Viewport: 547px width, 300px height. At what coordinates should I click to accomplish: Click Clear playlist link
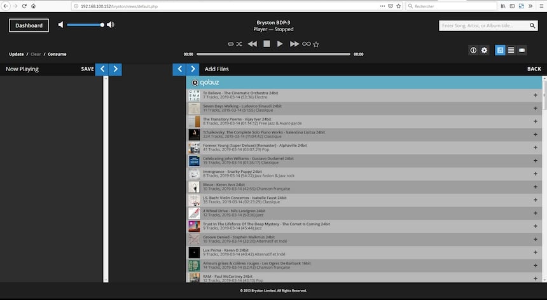point(36,54)
